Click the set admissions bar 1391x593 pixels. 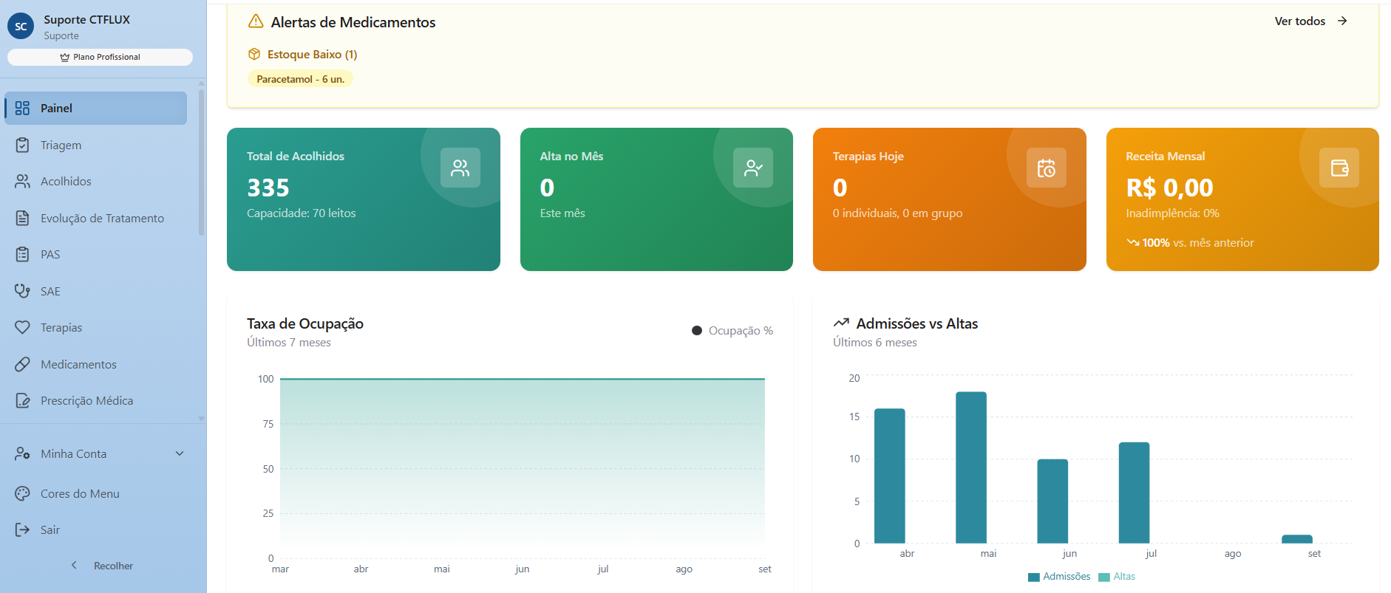[x=1297, y=539]
